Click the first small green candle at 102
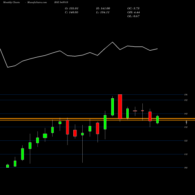 pos(8,166)
